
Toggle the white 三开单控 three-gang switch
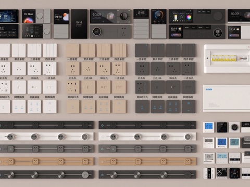click(x=34, y=50)
